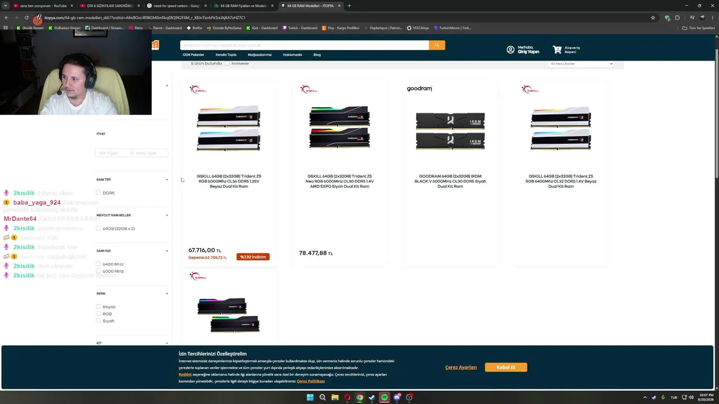Viewport: 719px width, 404px height.
Task: Collapse the RENK filter section
Action: 167,293
